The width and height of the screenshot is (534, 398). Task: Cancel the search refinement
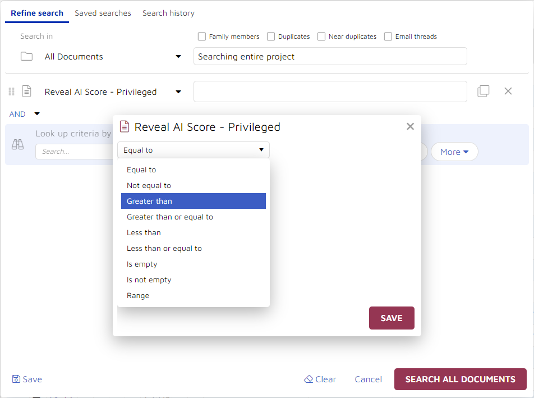pyautogui.click(x=368, y=379)
